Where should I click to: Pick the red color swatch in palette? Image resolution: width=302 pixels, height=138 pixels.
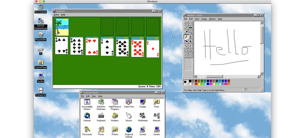(196, 84)
